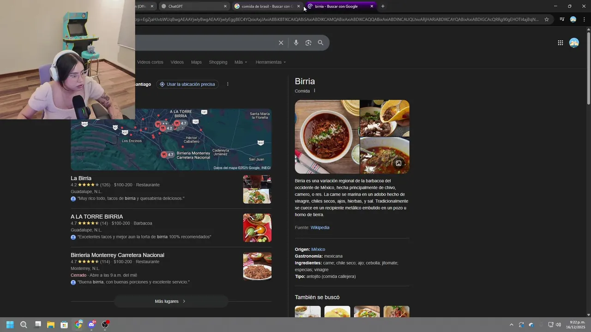Image resolution: width=591 pixels, height=332 pixels.
Task: Open the Videos cortos filter
Action: coord(150,62)
